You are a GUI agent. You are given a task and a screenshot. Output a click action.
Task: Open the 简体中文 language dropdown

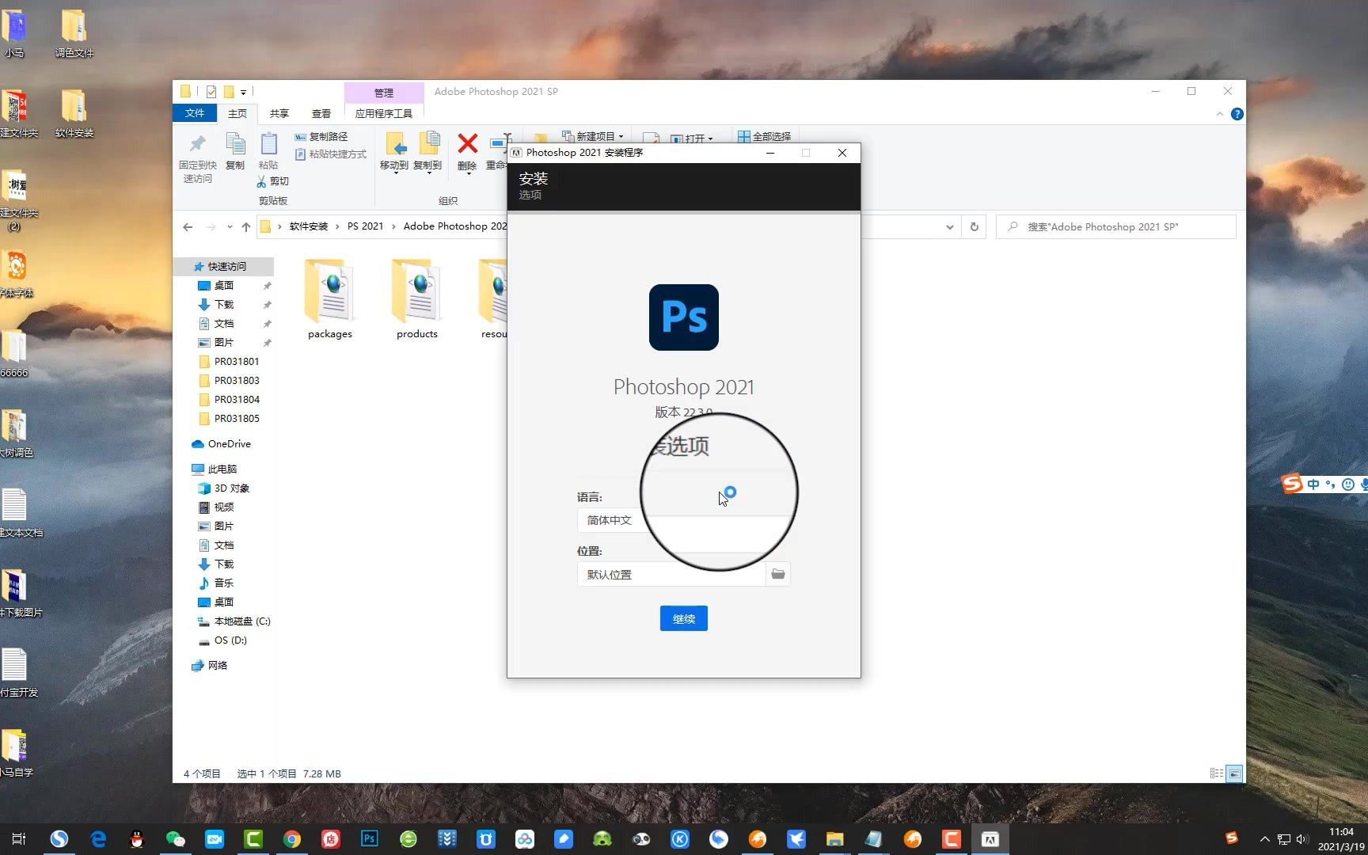click(x=684, y=520)
